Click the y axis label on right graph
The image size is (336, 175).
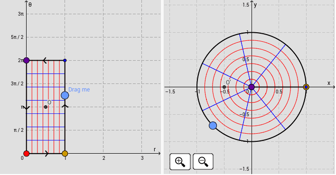(x=255, y=5)
